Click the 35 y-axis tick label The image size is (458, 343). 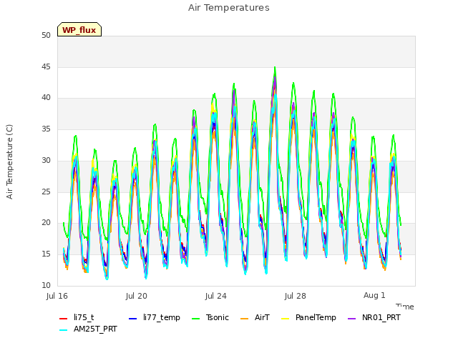pos(46,129)
